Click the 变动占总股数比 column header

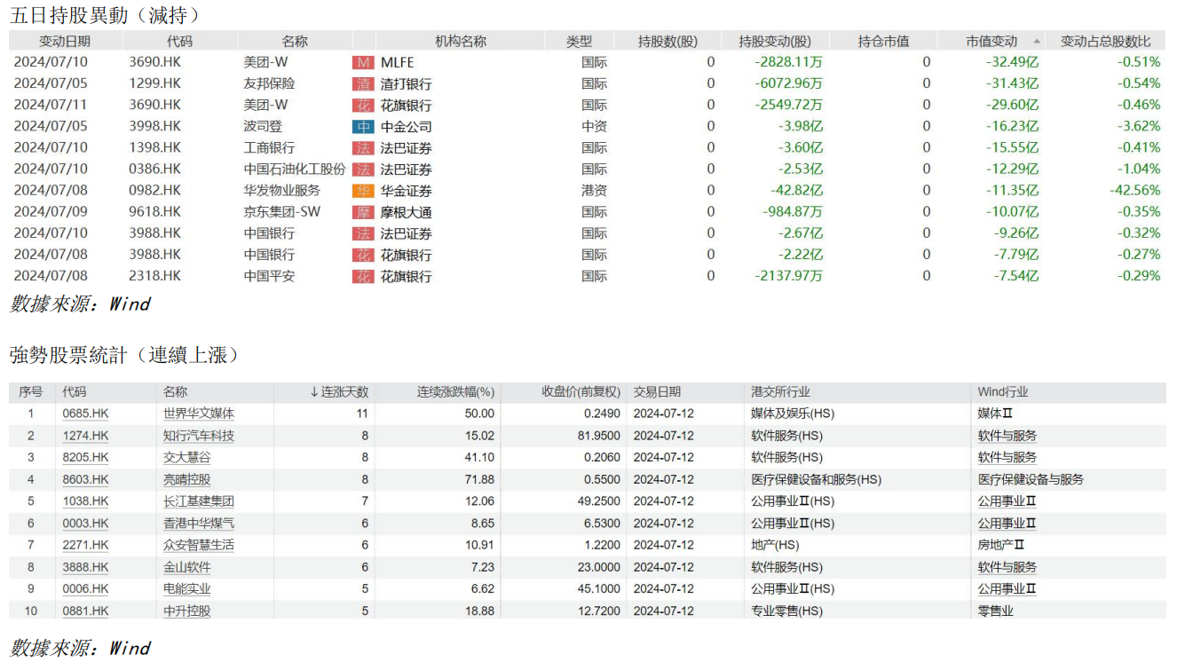point(1105,41)
